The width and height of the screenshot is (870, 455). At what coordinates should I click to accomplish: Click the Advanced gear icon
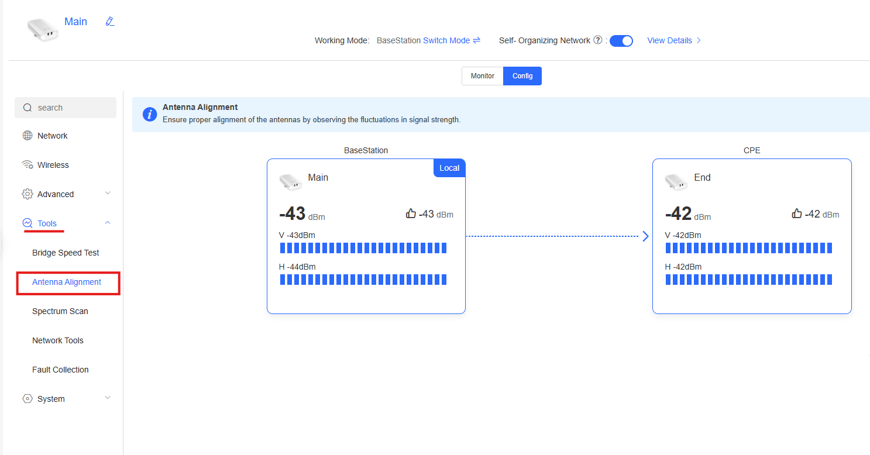(x=27, y=194)
